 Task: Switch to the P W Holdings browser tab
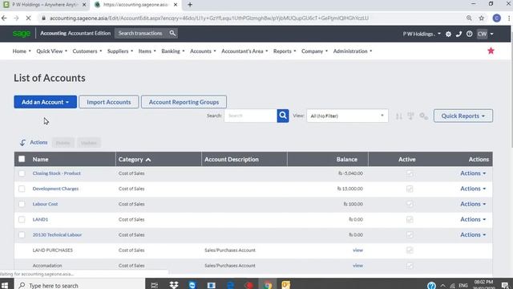[44, 5]
